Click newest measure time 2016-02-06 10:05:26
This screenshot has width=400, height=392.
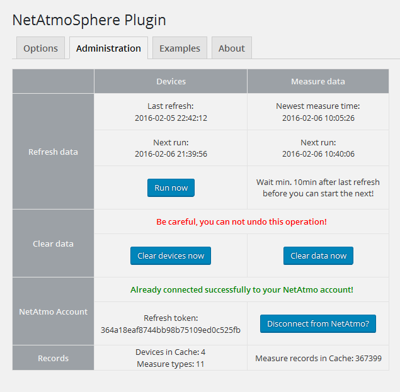318,118
